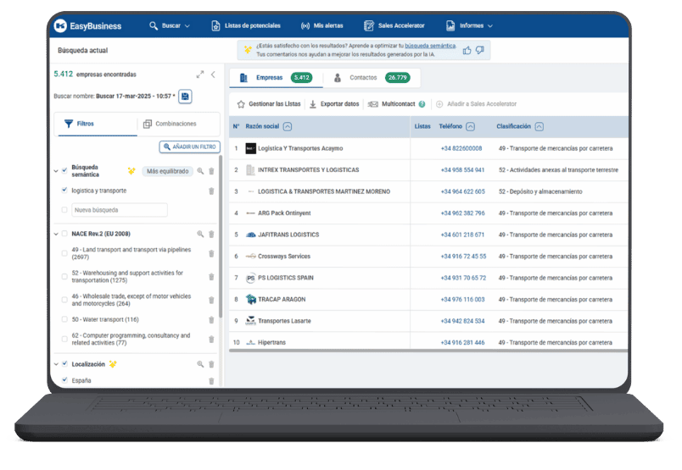Delete the NACE Rev.2 filter group
Screen dimensions: 682x470
211,234
